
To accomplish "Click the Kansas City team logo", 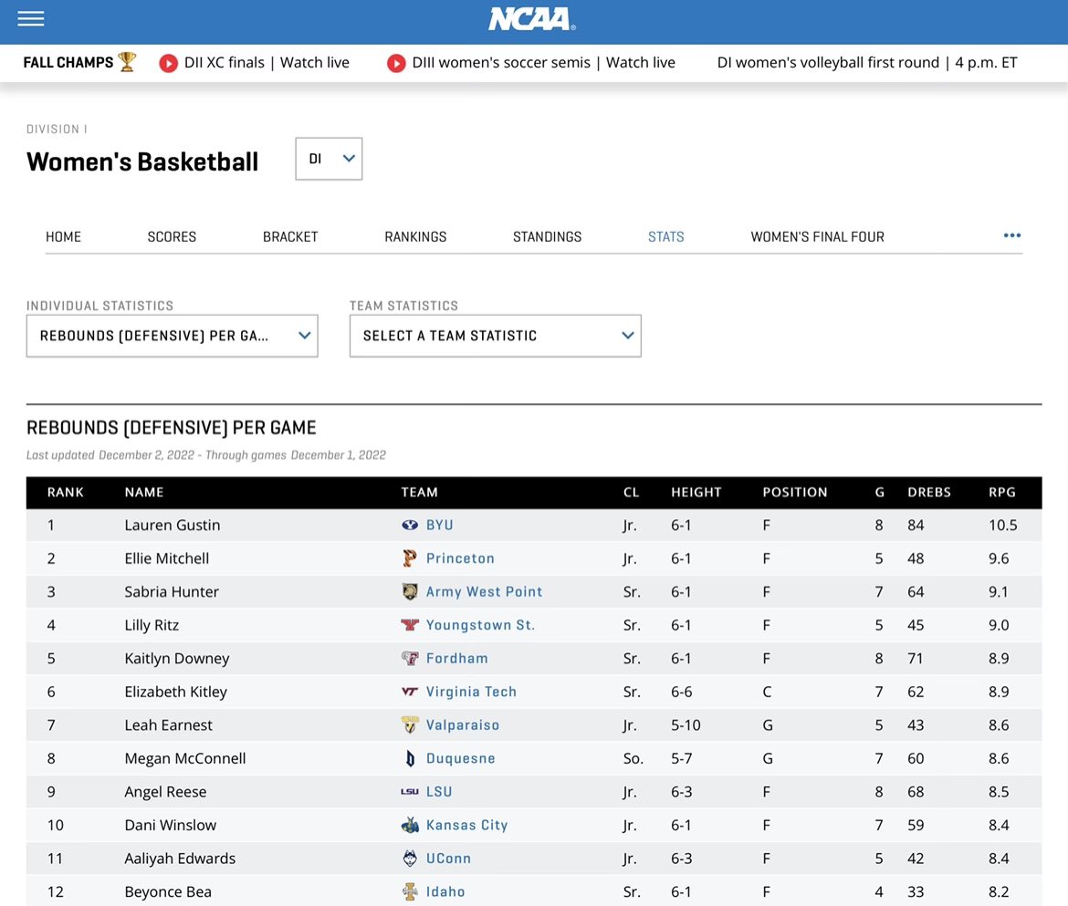I will click(409, 825).
